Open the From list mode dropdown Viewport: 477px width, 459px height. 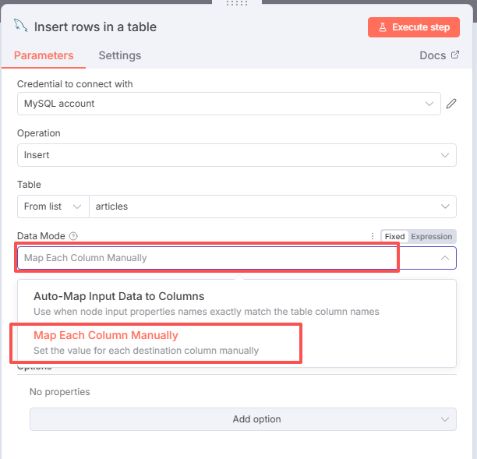click(x=53, y=207)
